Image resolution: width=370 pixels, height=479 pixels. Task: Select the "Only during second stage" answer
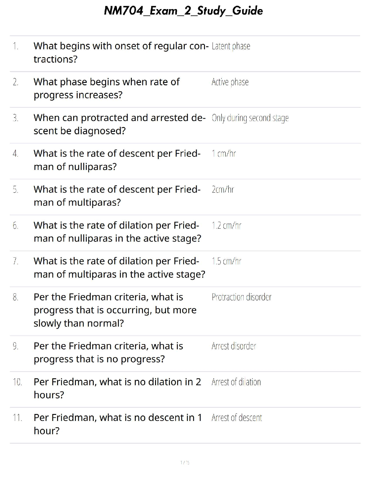pyautogui.click(x=250, y=118)
